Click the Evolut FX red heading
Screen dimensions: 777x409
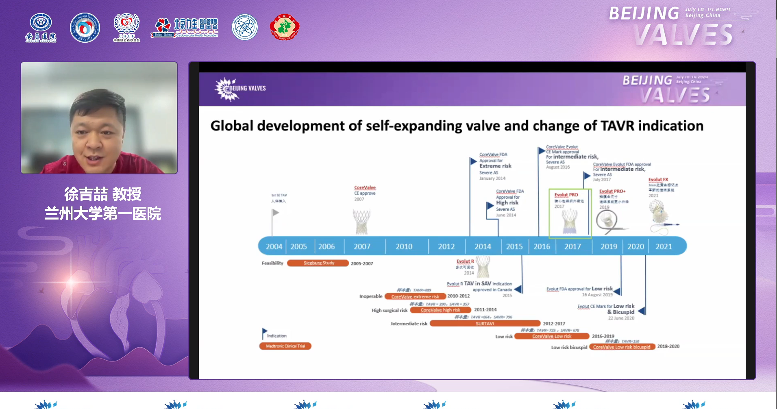click(x=658, y=179)
